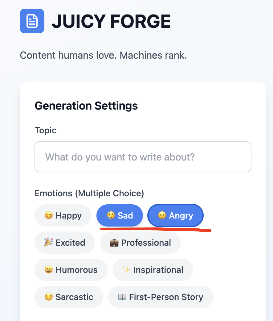
Task: Toggle the Happy emotion chip
Action: 63,215
